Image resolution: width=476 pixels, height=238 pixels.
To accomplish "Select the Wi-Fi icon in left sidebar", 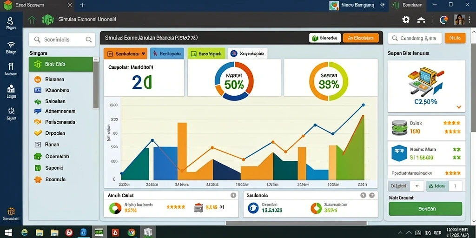I will 11,45.
